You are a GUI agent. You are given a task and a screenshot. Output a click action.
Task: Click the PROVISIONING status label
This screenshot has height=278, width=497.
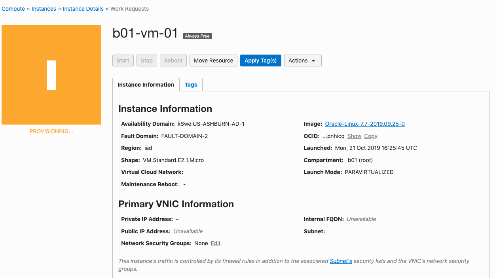pyautogui.click(x=51, y=131)
